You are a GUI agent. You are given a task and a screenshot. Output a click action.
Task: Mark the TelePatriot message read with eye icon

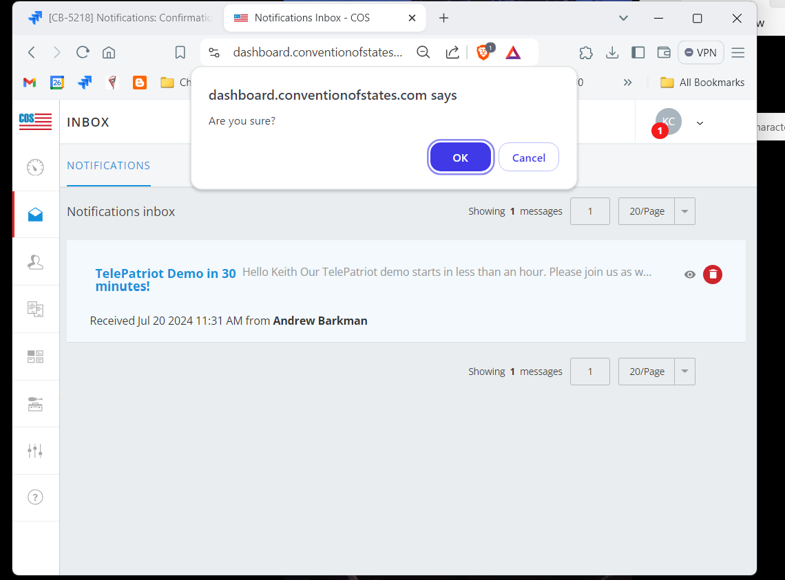tap(689, 274)
